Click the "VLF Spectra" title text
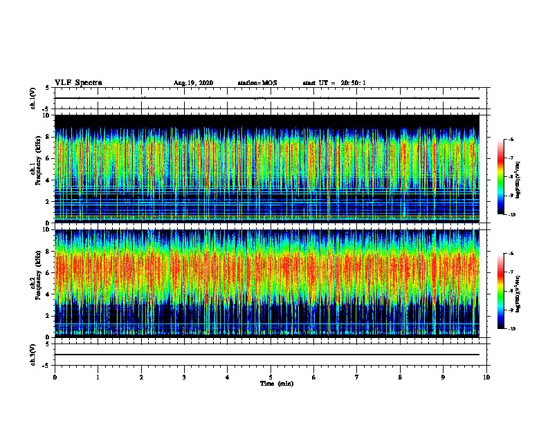Image resolution: width=548 pixels, height=423 pixels. [x=78, y=83]
